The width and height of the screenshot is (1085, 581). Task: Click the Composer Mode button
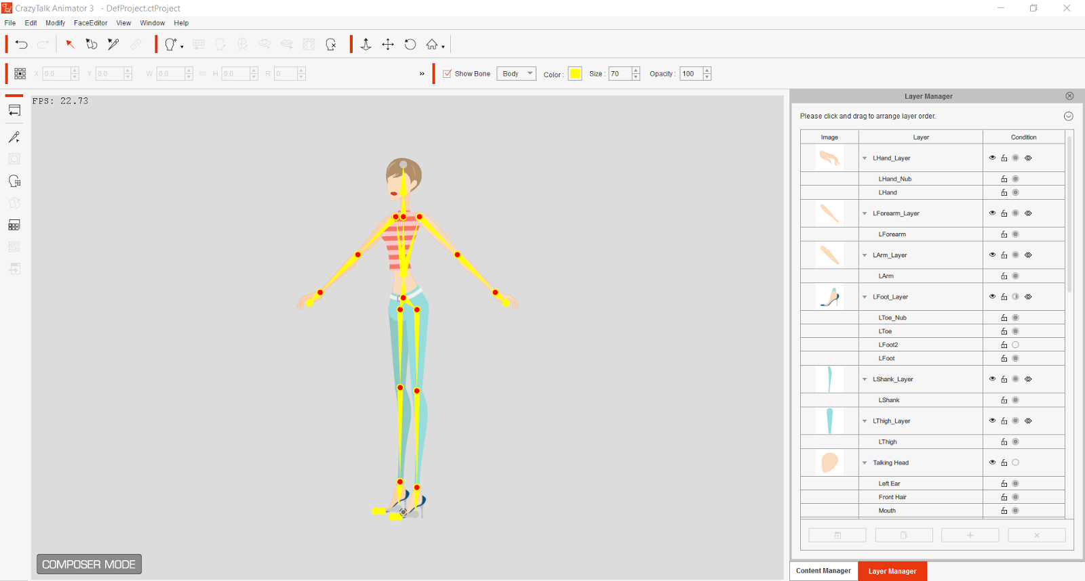coord(89,564)
